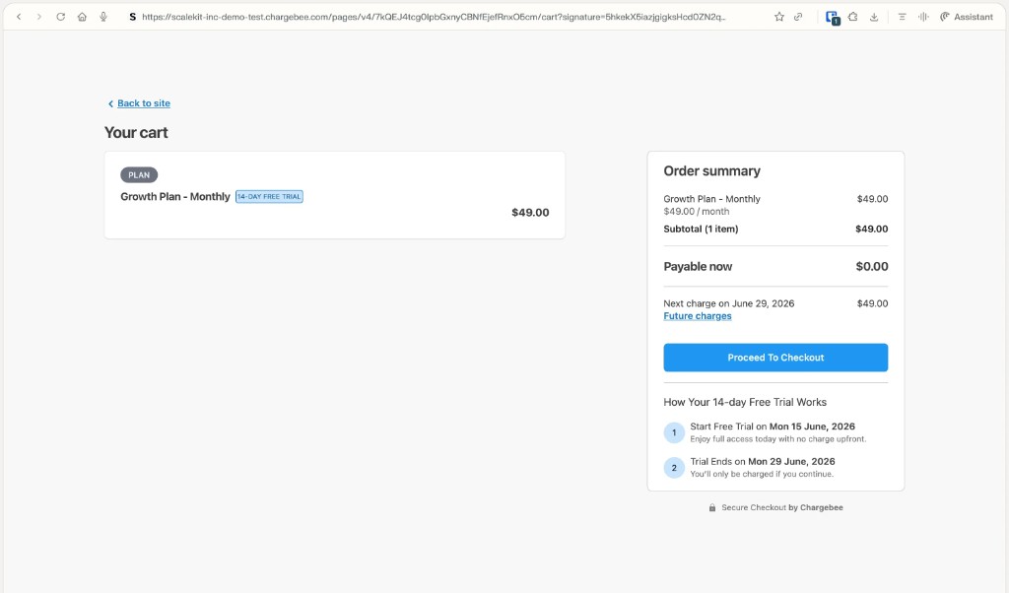Click the reader list lines icon
This screenshot has width=1009, height=593.
pos(903,17)
